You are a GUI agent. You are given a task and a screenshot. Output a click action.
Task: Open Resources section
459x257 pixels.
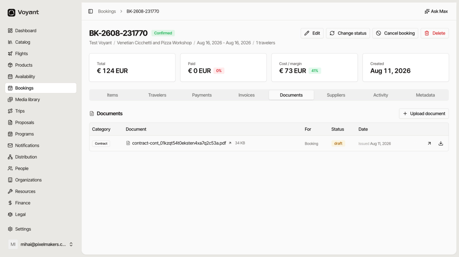(41, 192)
